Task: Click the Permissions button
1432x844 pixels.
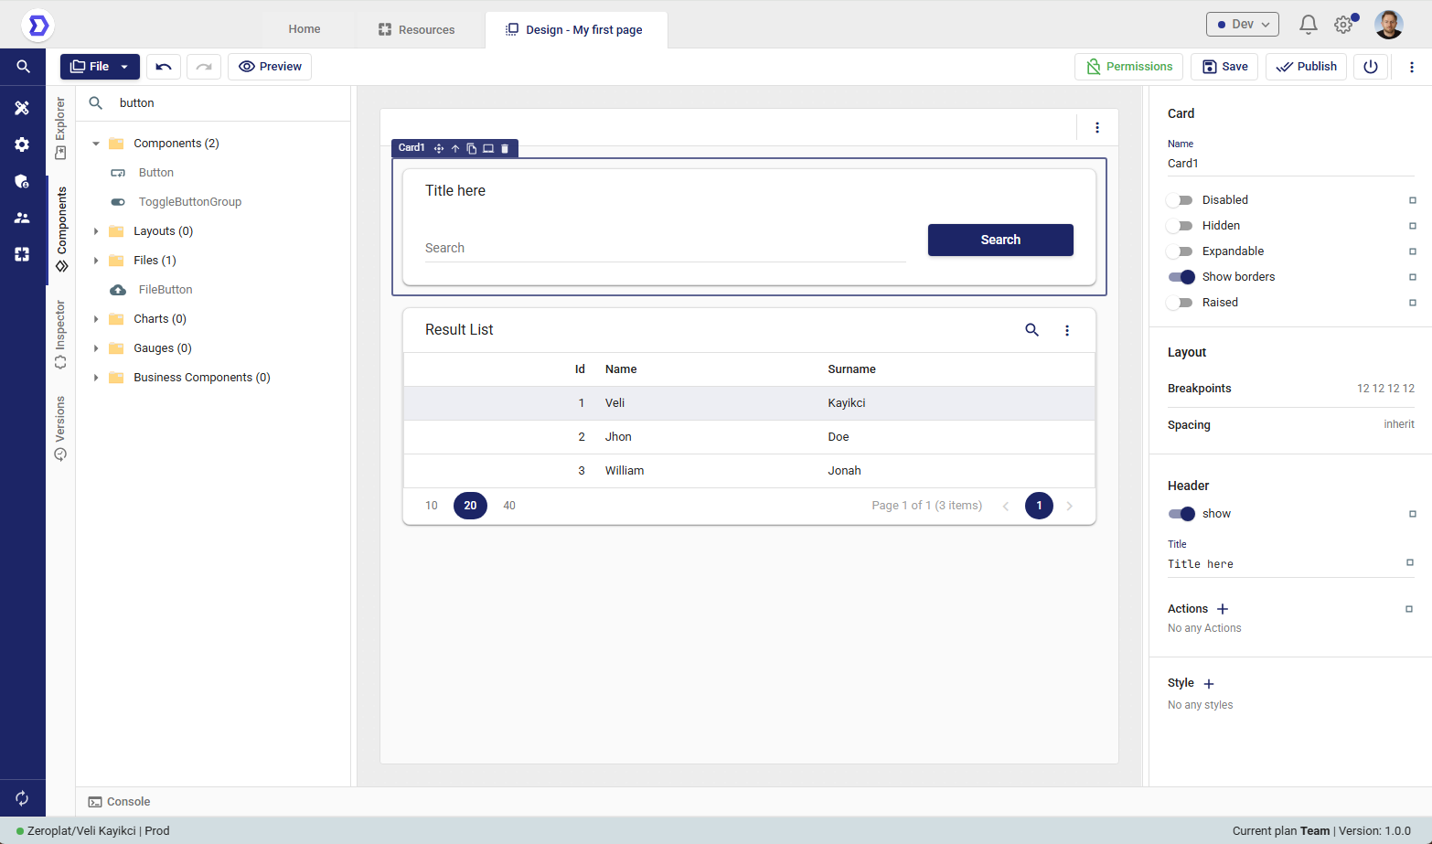Action: [1128, 67]
